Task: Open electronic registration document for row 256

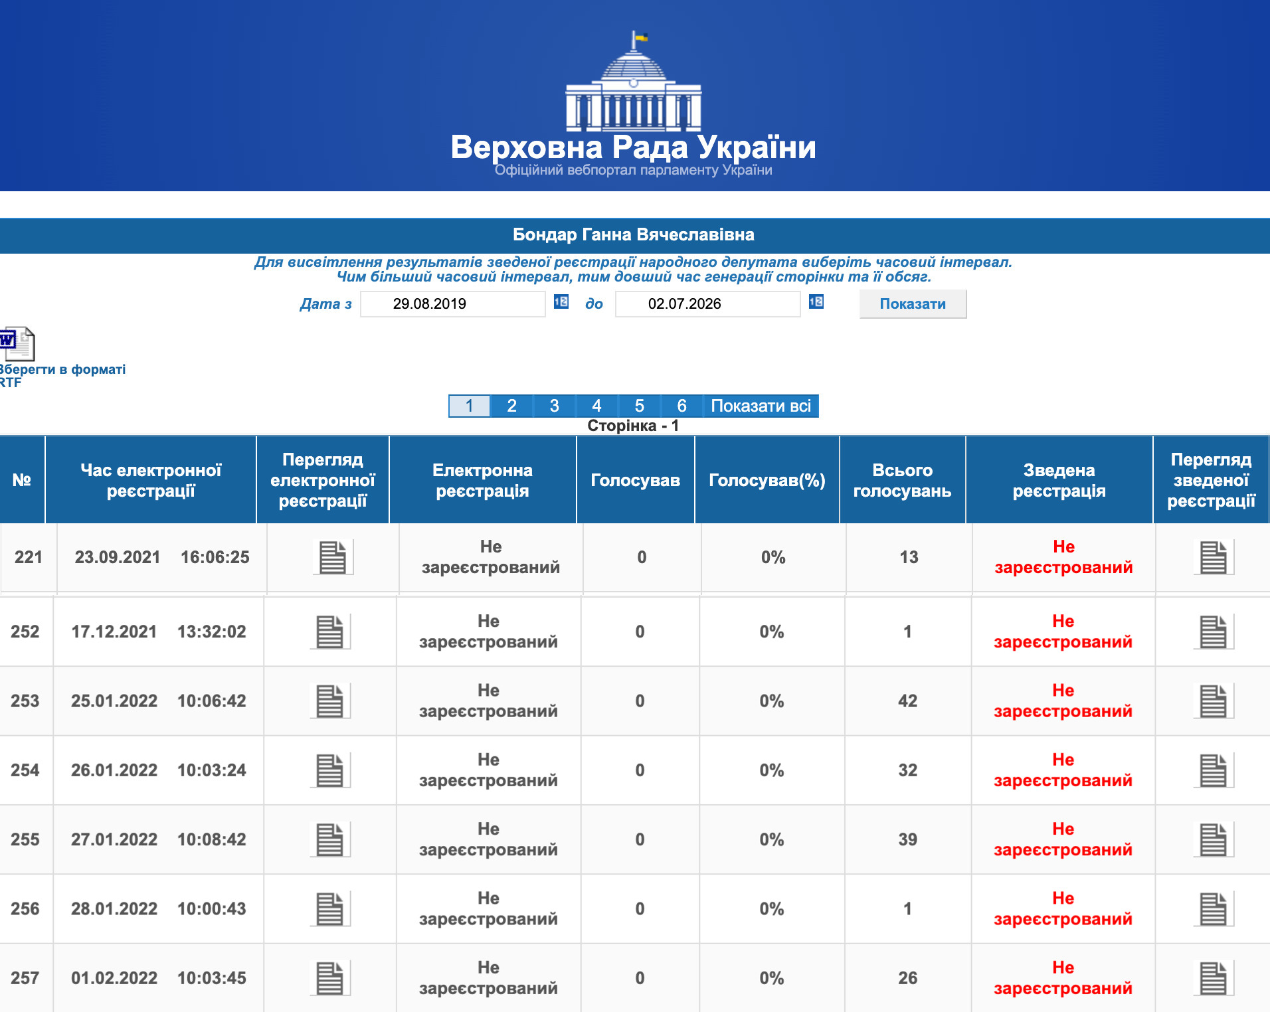Action: tap(330, 908)
